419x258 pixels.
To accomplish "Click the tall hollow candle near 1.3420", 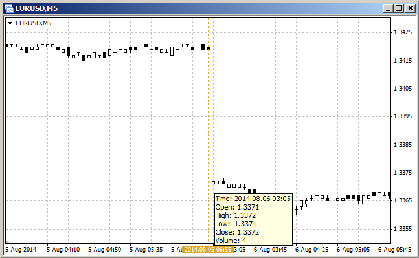I will coord(172,50).
